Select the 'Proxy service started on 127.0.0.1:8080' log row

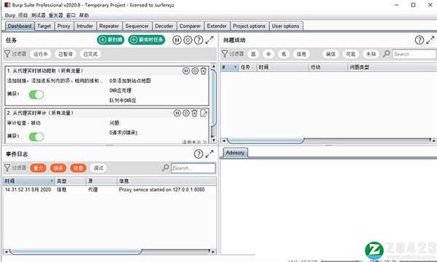(x=110, y=190)
